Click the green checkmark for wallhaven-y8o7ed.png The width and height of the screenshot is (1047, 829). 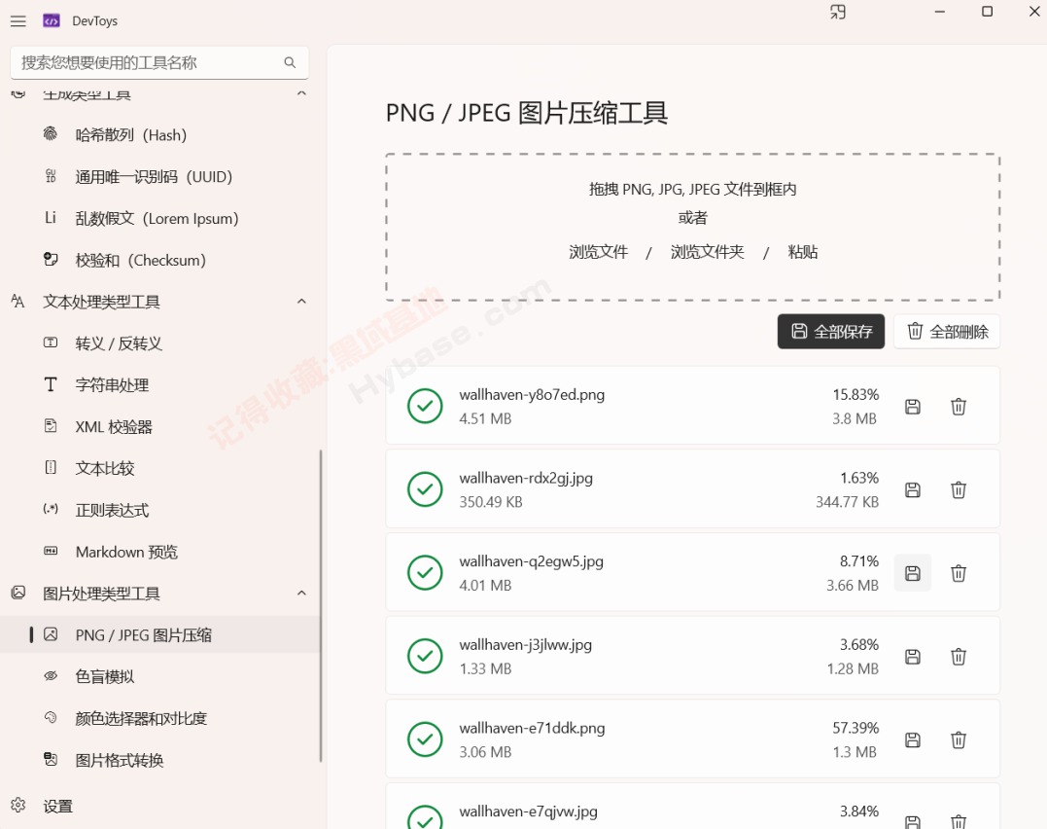click(x=425, y=406)
